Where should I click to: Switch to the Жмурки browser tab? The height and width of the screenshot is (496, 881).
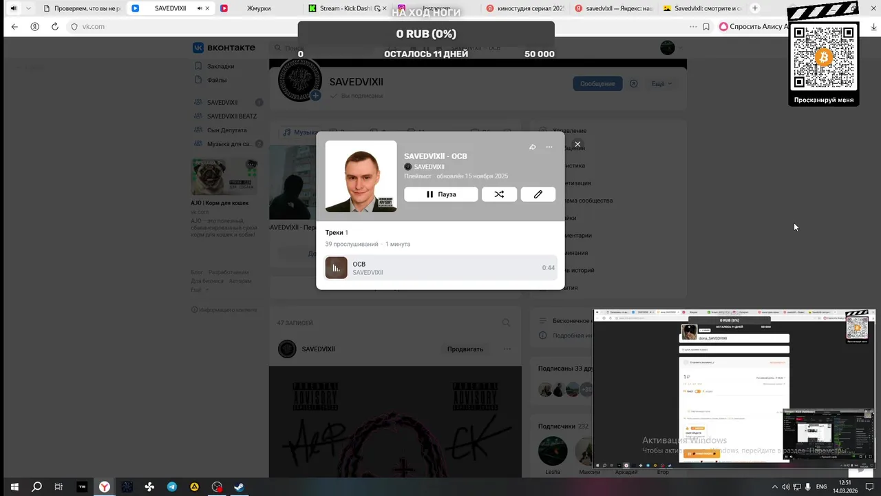258,8
